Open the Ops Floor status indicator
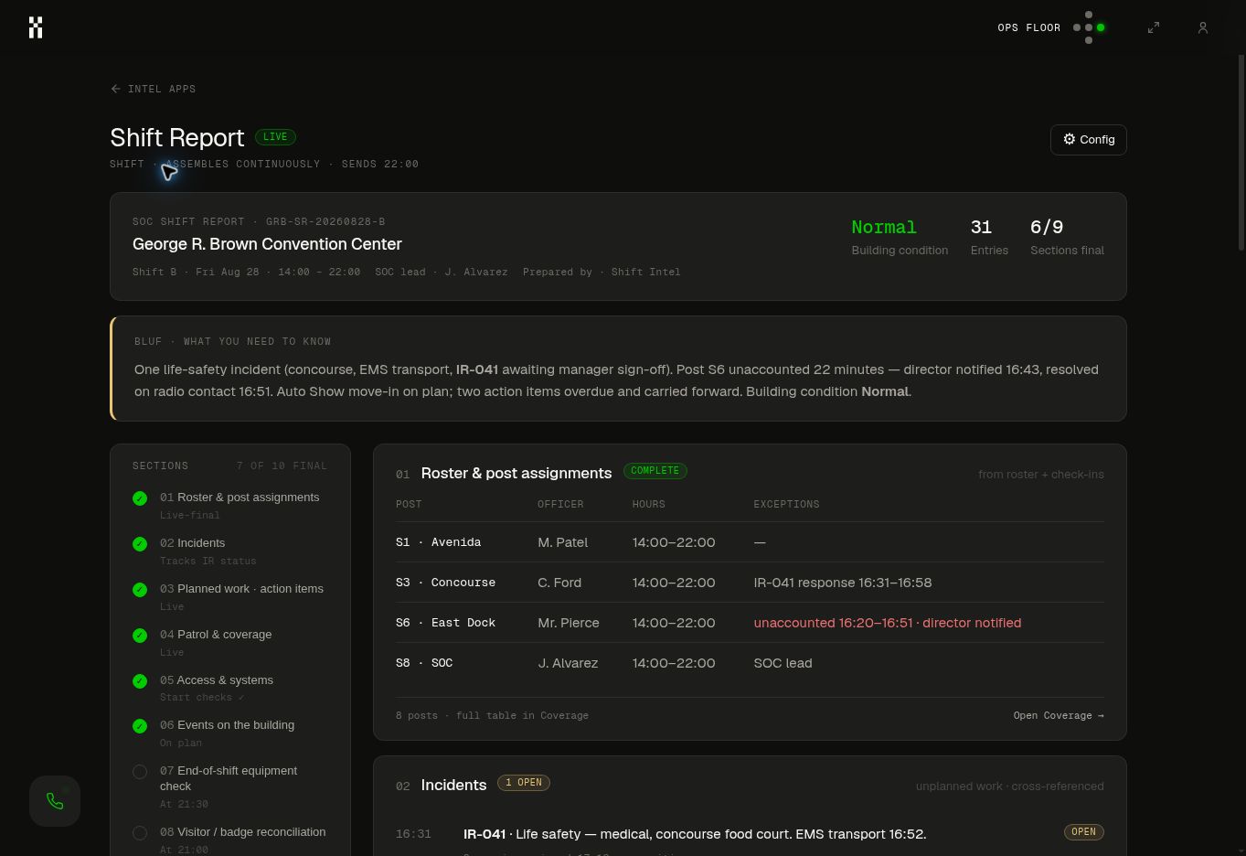 click(1051, 27)
